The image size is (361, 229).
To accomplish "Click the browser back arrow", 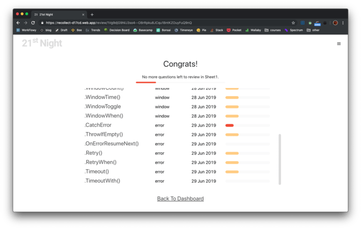I will click(x=19, y=23).
